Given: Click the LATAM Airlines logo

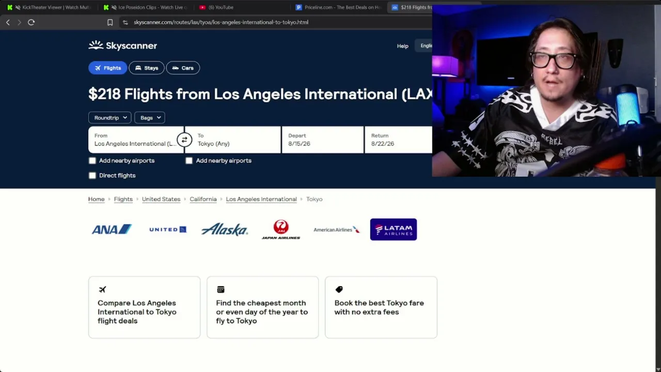Looking at the screenshot, I should (x=394, y=229).
